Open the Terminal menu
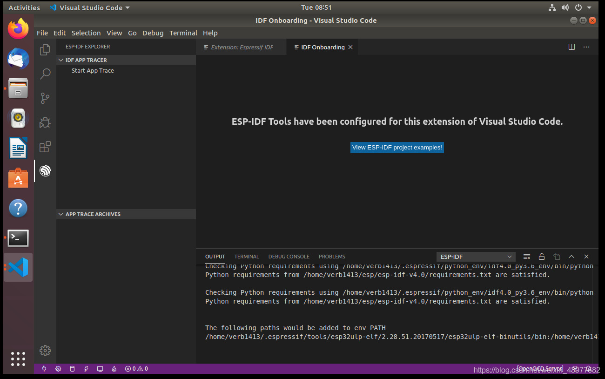Screen dimensions: 605x379 (183, 33)
